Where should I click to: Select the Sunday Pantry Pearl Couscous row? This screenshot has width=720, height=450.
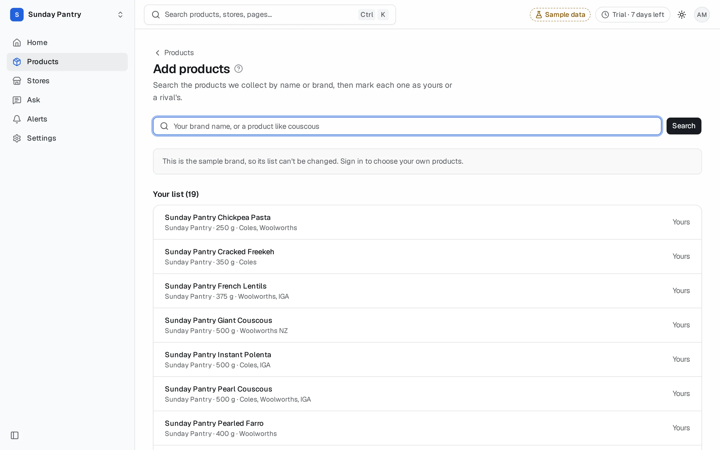(427, 394)
